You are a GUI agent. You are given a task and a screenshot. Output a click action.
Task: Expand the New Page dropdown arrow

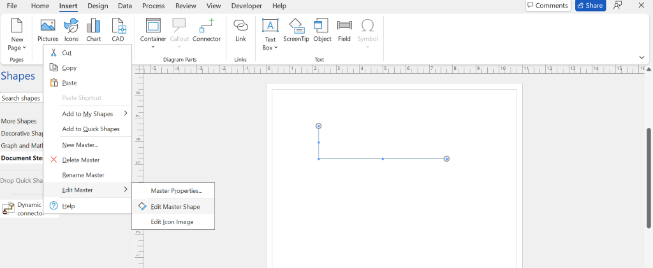point(24,48)
